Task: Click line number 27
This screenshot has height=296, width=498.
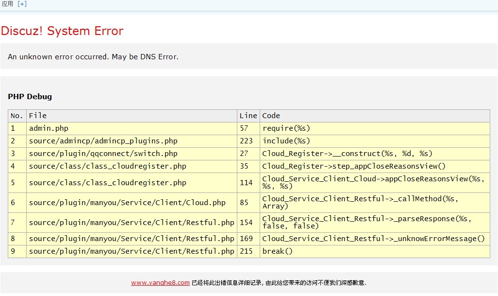Action: (249, 154)
